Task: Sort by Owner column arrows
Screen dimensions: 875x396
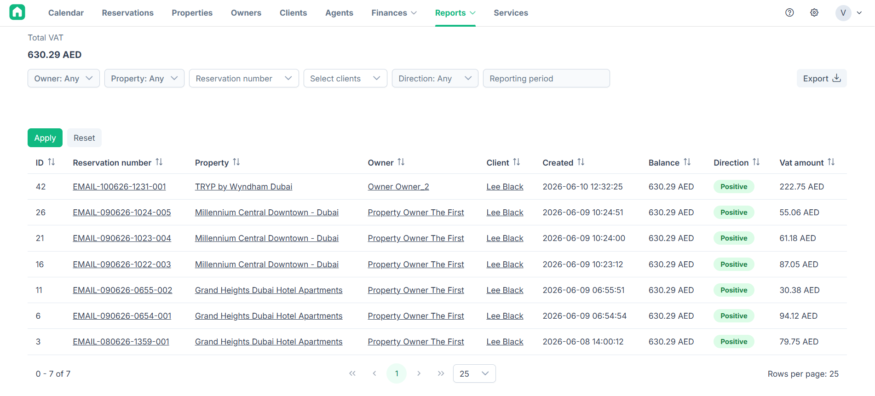Action: pyautogui.click(x=401, y=162)
